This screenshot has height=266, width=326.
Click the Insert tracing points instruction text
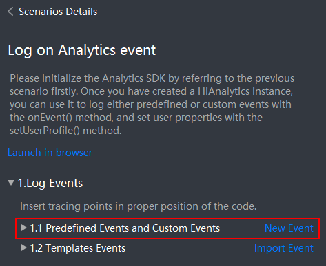pos(139,206)
